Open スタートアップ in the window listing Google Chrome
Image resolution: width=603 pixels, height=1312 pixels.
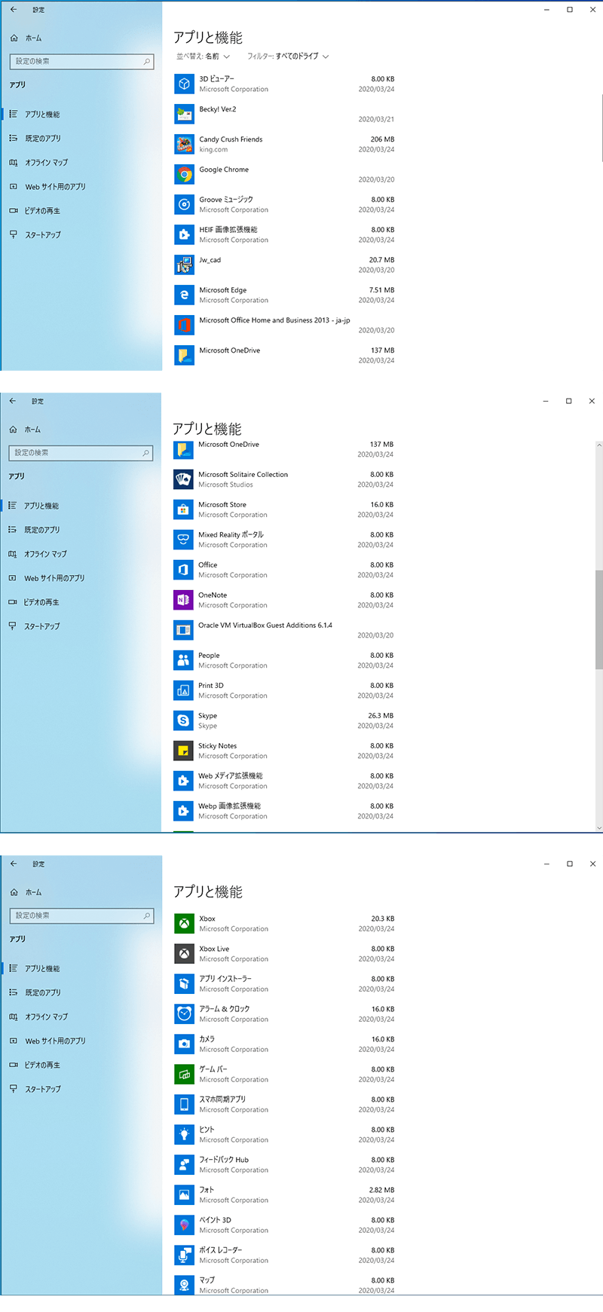(43, 235)
